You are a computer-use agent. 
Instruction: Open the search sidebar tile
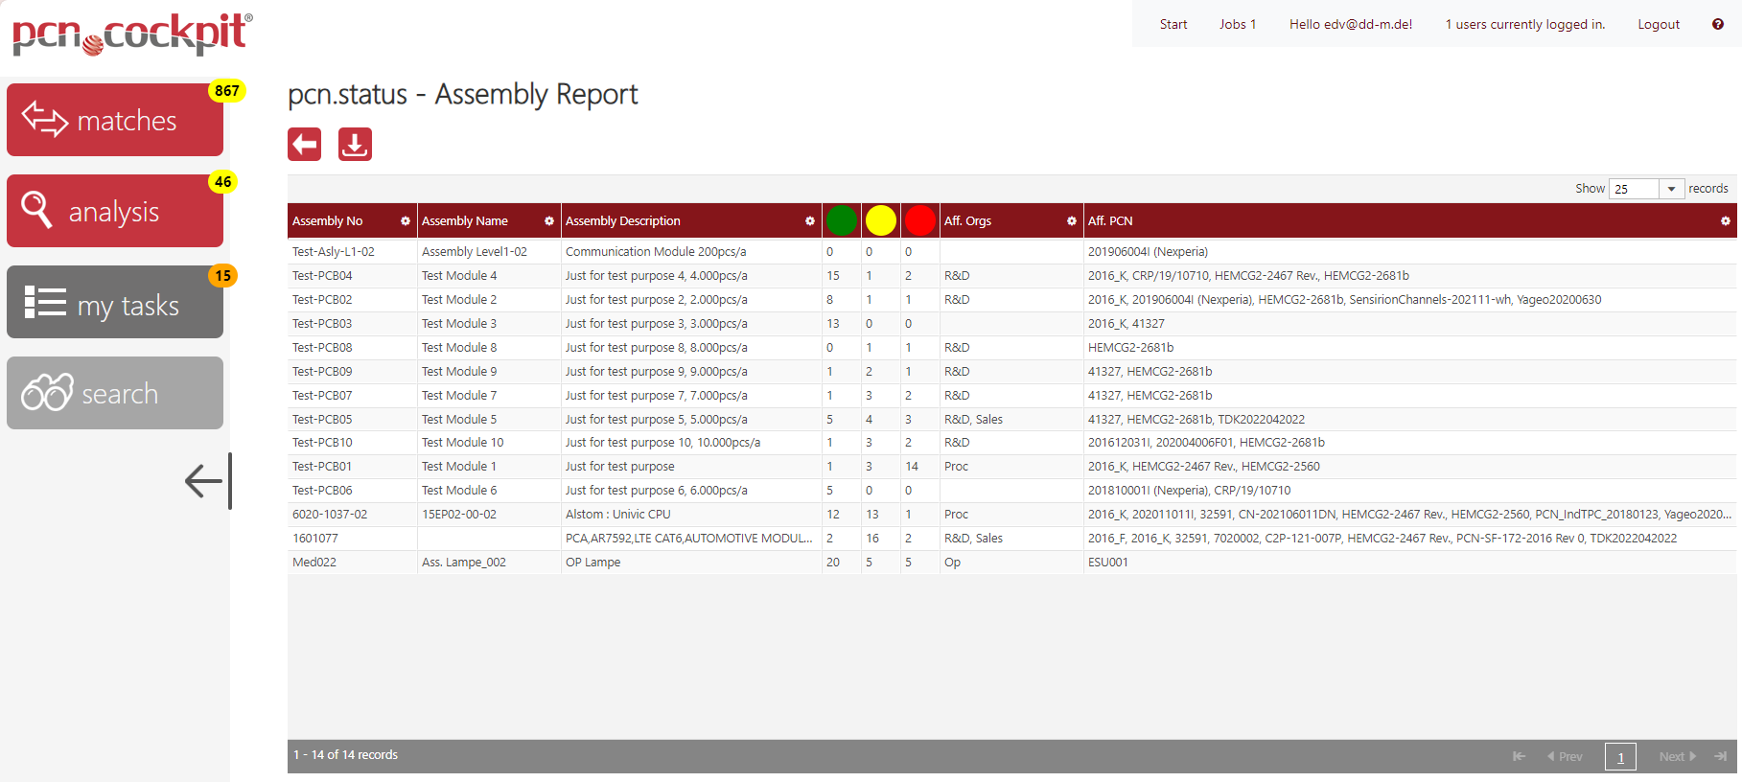point(115,393)
